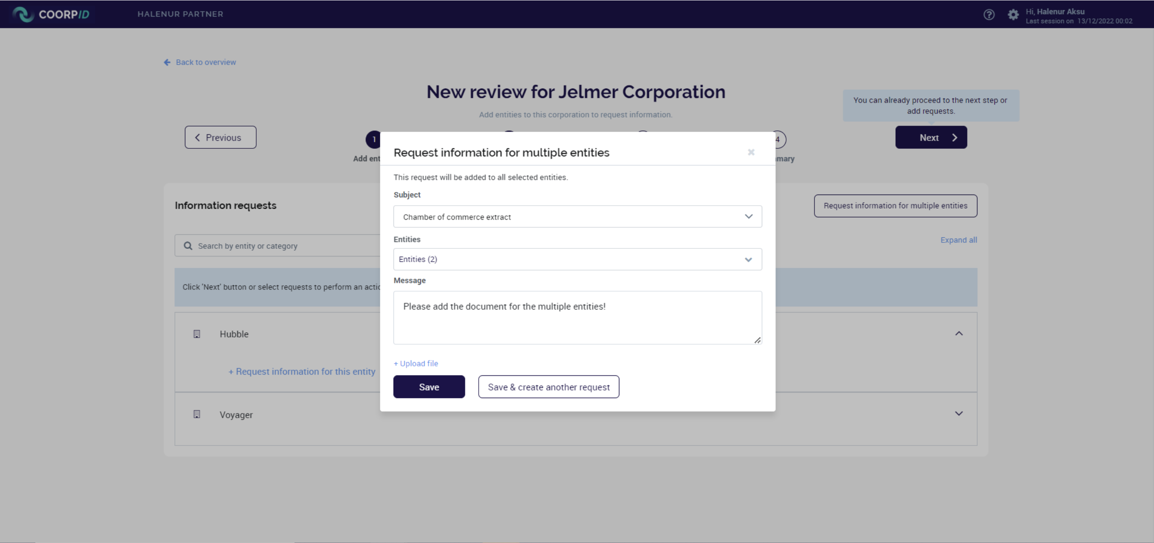Viewport: 1154px width, 543px height.
Task: Open the Subject dropdown
Action: 577,217
